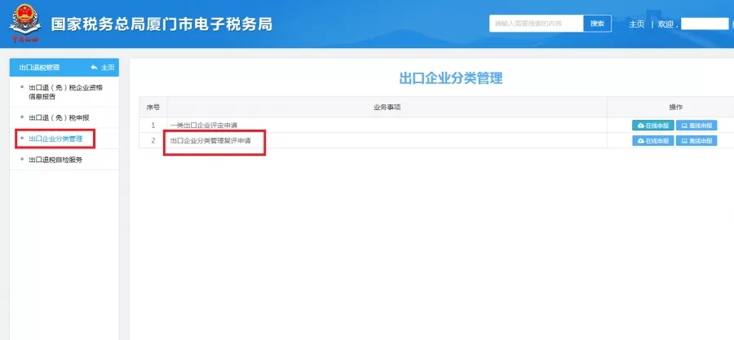Click sequence number cell 2
734x340 pixels.
(153, 140)
